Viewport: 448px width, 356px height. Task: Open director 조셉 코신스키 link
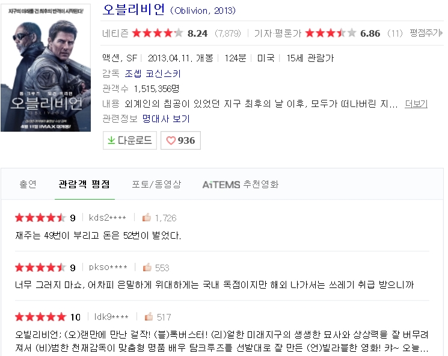(153, 74)
